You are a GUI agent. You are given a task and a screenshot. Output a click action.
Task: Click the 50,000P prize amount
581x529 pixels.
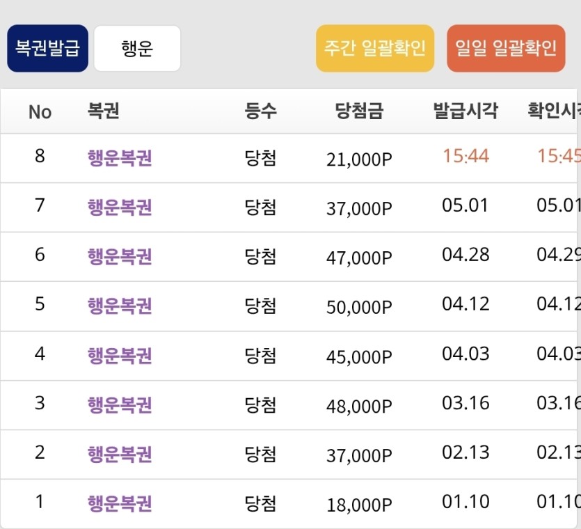click(x=359, y=308)
